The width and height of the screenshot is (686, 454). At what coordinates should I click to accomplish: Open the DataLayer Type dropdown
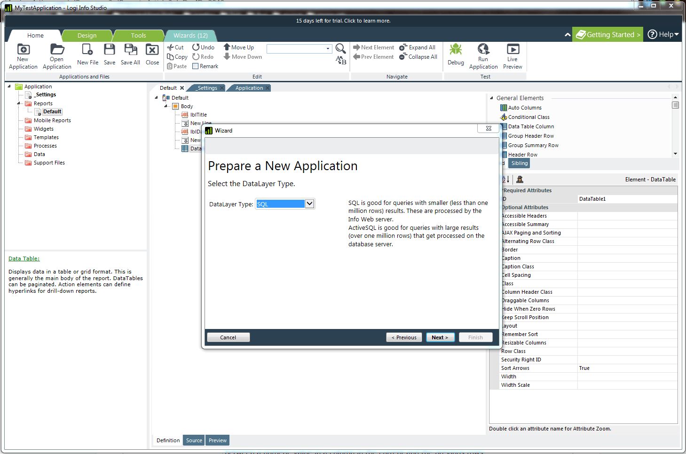tap(309, 204)
